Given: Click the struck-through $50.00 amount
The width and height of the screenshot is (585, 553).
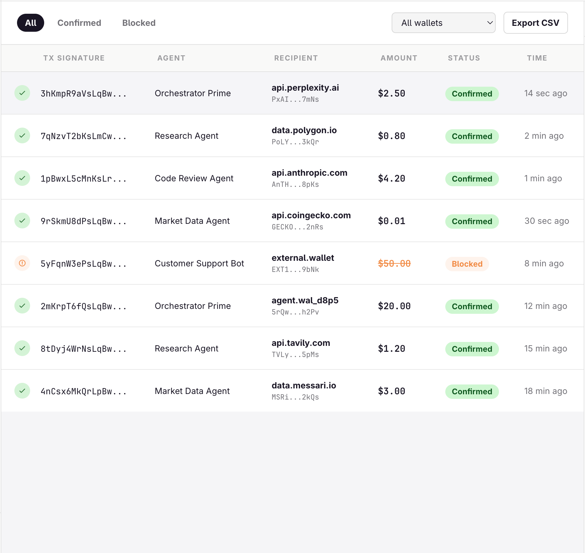Looking at the screenshot, I should point(394,263).
